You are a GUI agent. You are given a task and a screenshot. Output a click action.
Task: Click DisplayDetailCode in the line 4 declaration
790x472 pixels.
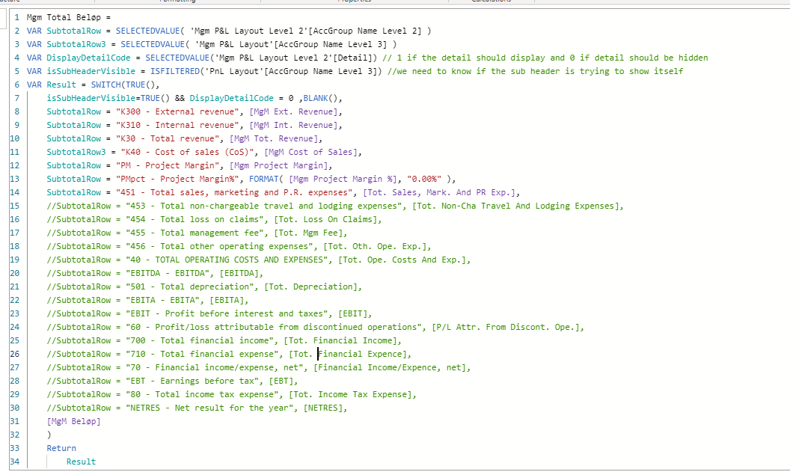89,58
